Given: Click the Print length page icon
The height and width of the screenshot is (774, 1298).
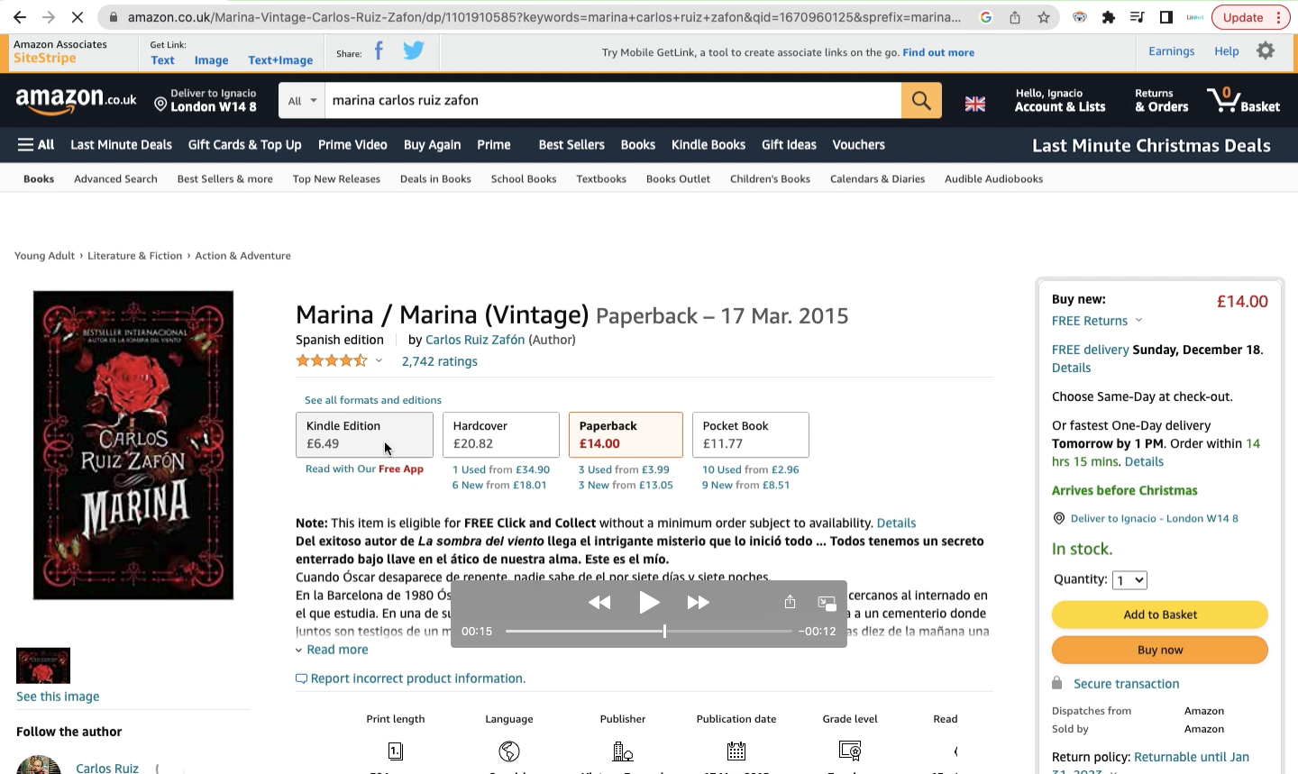Looking at the screenshot, I should click(x=395, y=751).
